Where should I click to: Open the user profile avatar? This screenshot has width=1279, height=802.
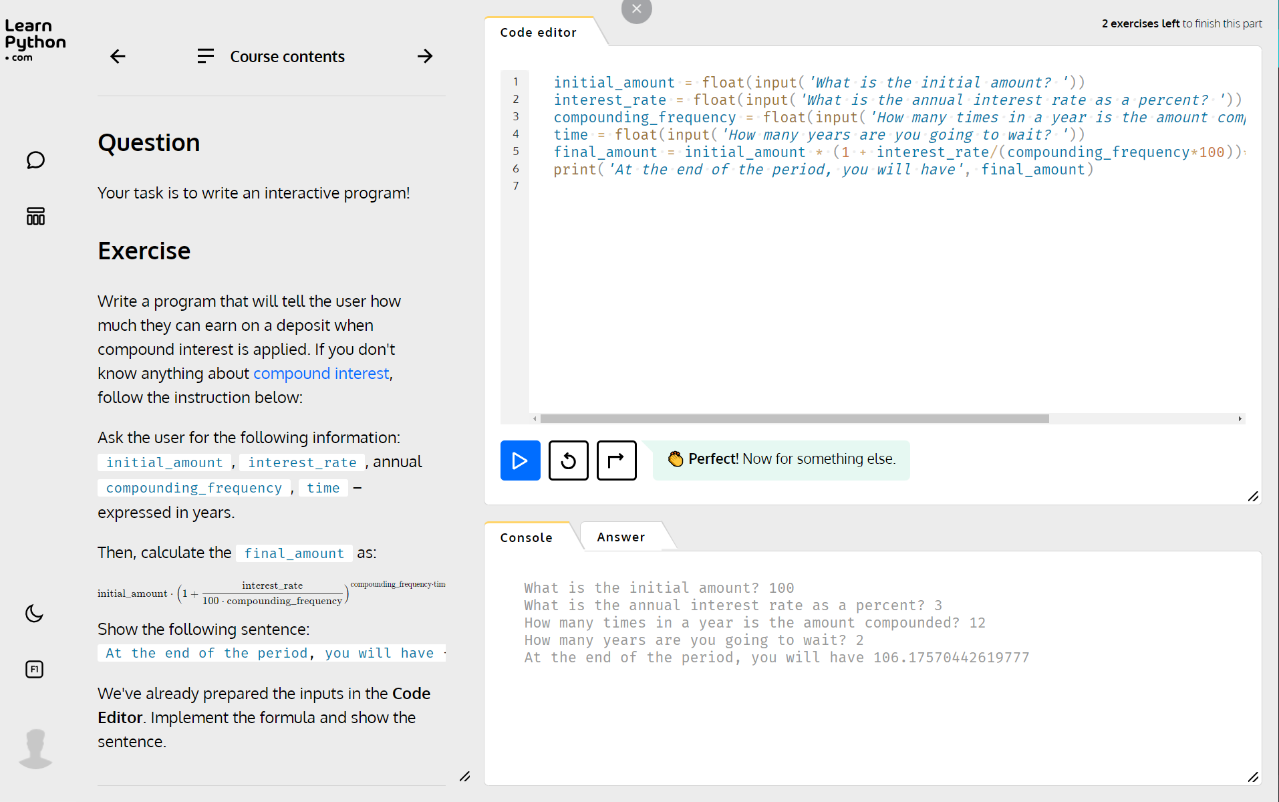(35, 749)
